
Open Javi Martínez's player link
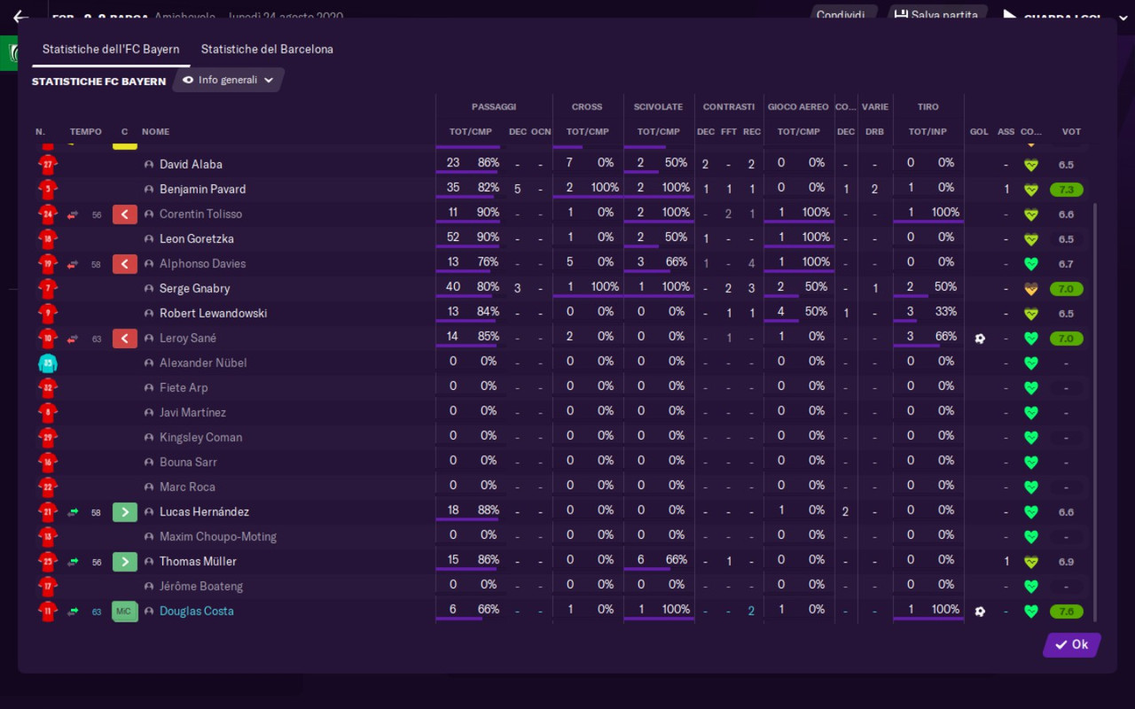tap(192, 412)
